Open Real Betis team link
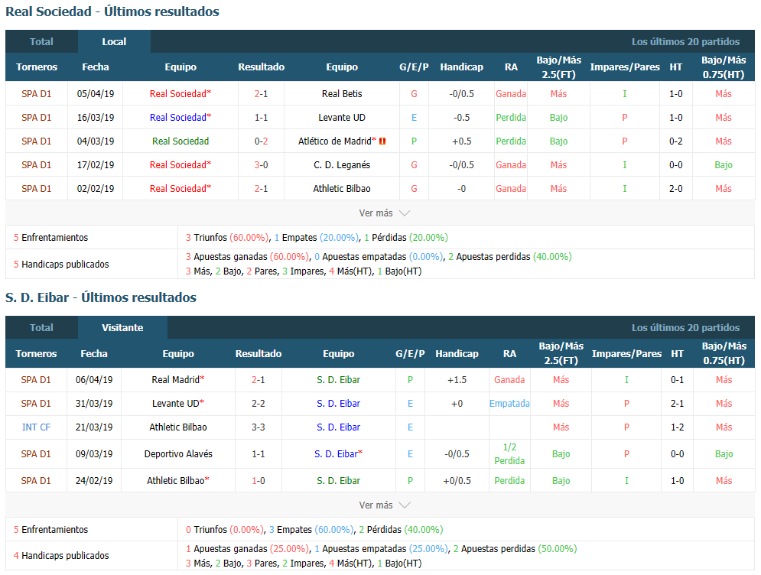The height and width of the screenshot is (575, 761). 342,93
